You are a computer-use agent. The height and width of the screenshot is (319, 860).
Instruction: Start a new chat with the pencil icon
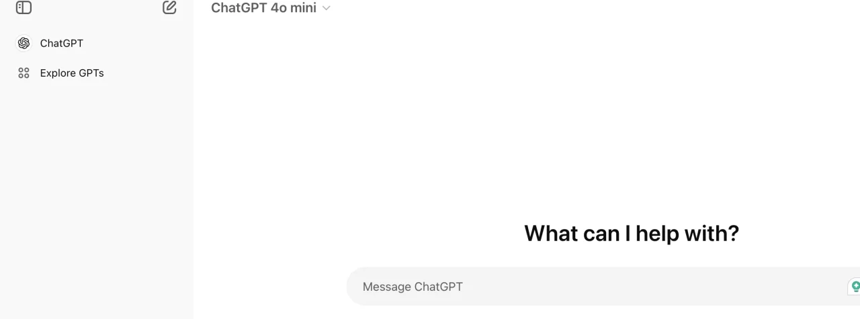[x=169, y=8]
